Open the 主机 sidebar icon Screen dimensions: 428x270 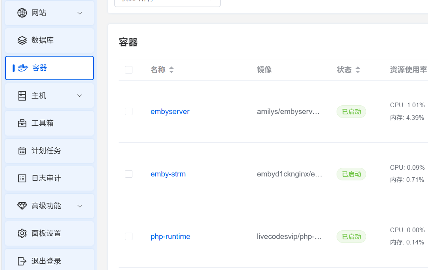22,95
